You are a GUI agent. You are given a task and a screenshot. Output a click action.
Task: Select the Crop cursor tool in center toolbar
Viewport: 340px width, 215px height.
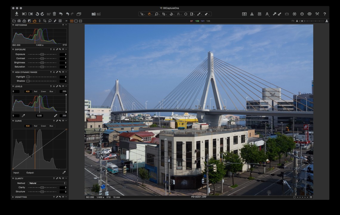click(164, 14)
